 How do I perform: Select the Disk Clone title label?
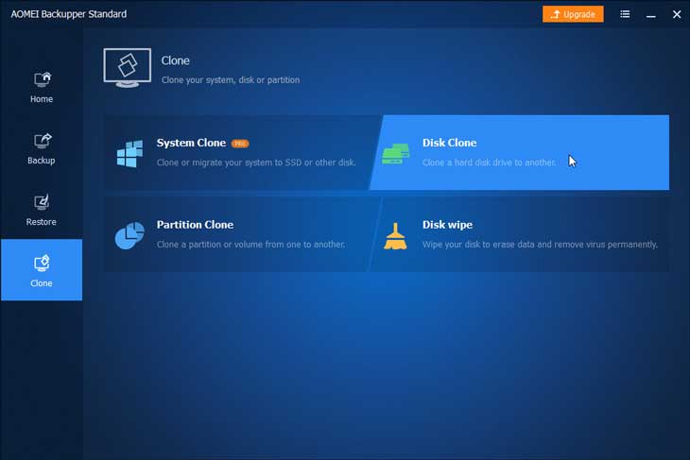click(x=449, y=143)
